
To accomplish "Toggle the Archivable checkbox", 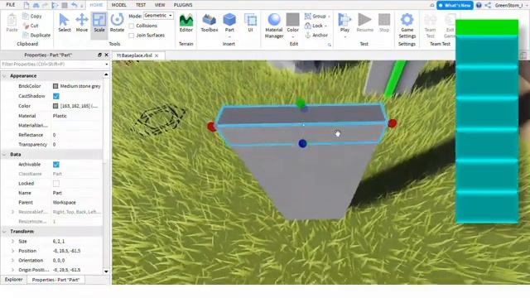I will [56, 165].
